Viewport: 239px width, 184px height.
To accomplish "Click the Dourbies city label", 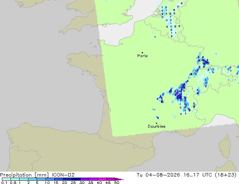I will tap(156, 126).
